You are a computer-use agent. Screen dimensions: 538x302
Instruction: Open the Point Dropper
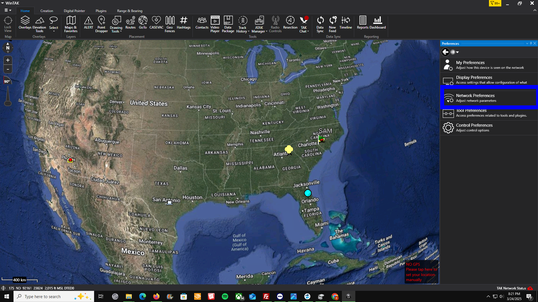(101, 24)
